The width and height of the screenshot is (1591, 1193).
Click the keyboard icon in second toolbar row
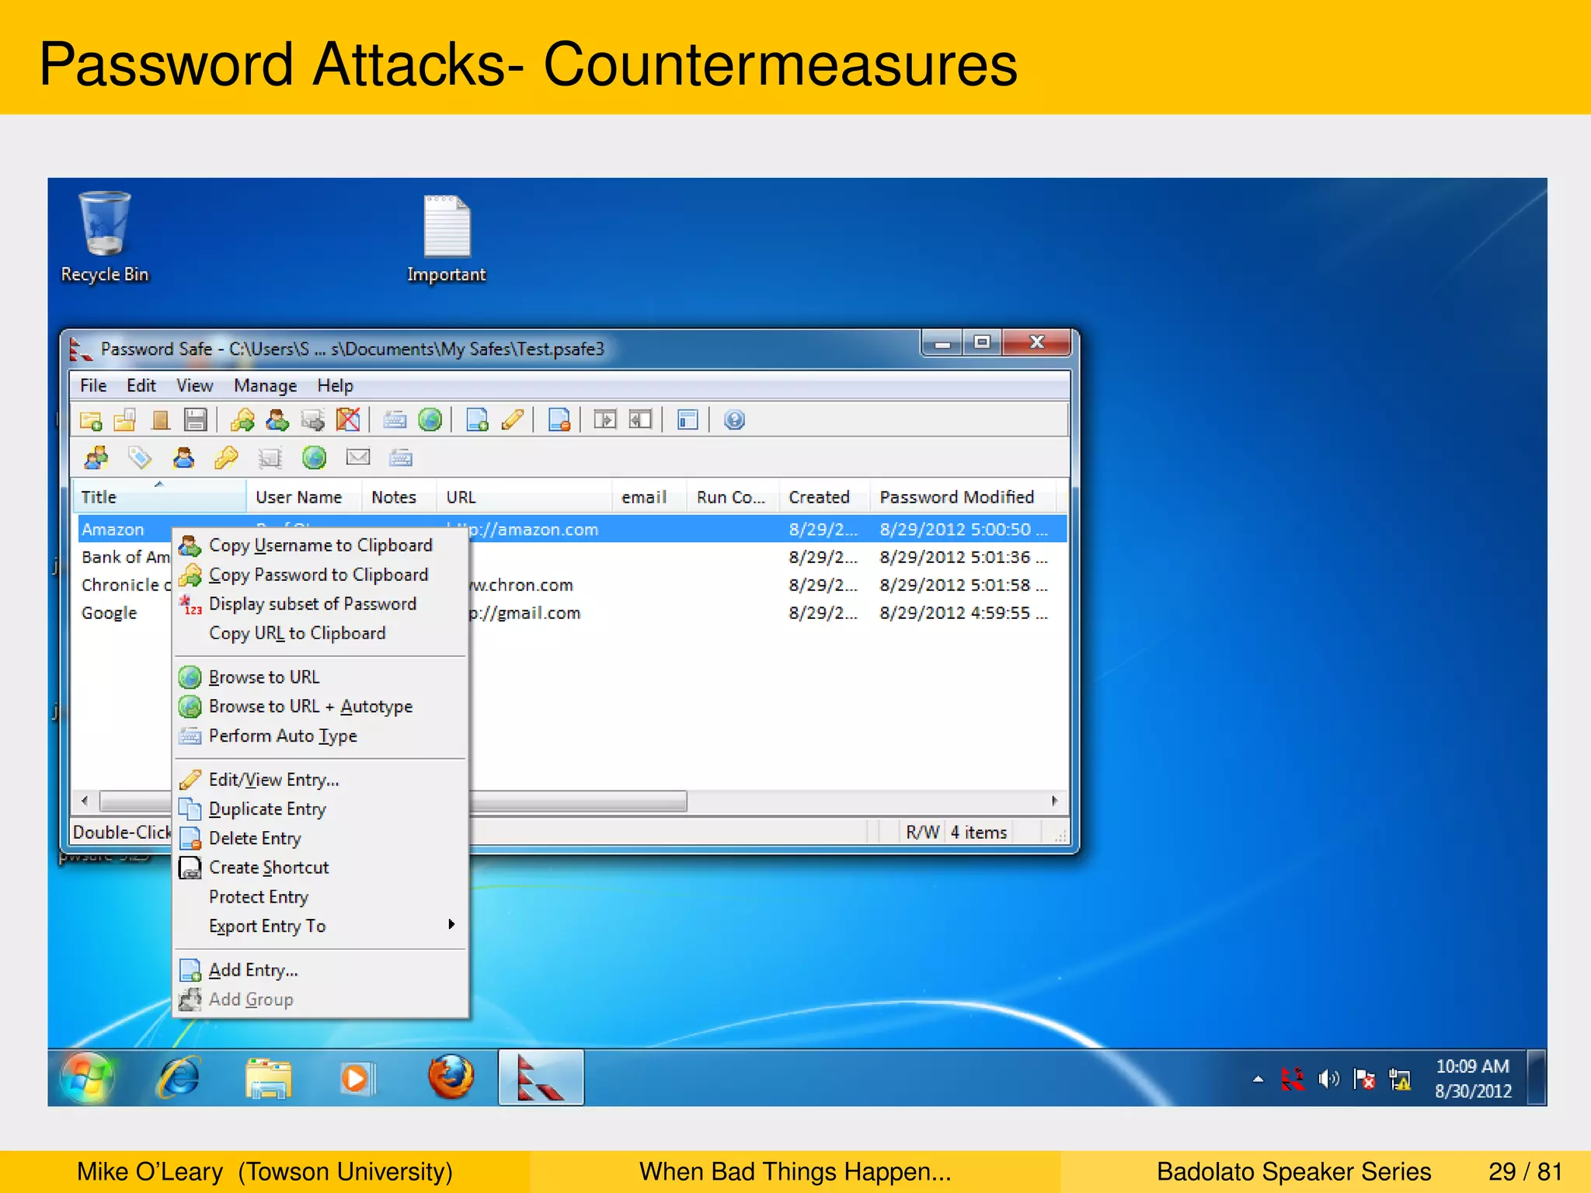pyautogui.click(x=401, y=458)
